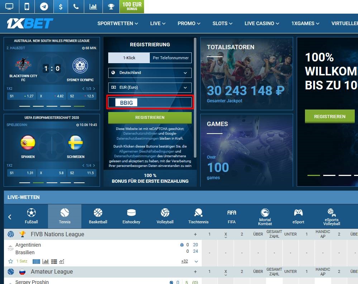
Task: Click Sydney Olympic team logo
Action: (80, 66)
